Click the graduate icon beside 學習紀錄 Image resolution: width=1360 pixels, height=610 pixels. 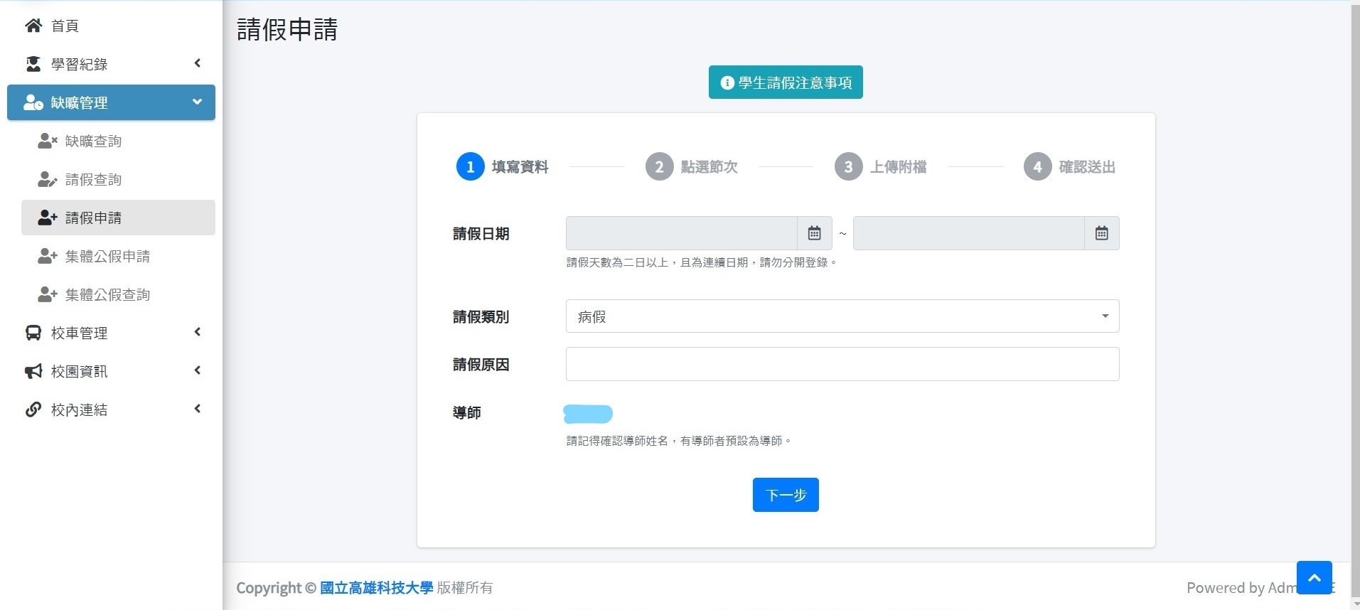coord(33,64)
